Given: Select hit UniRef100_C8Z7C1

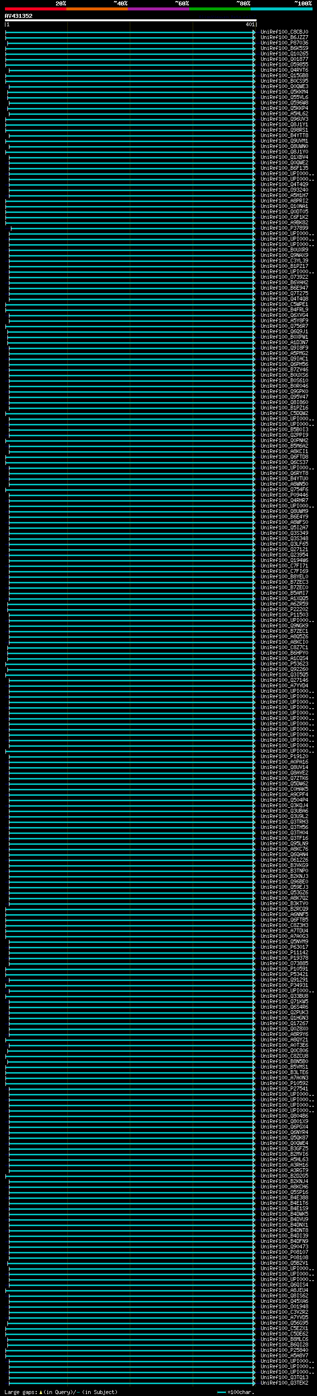Looking at the screenshot, I should 284,648.
